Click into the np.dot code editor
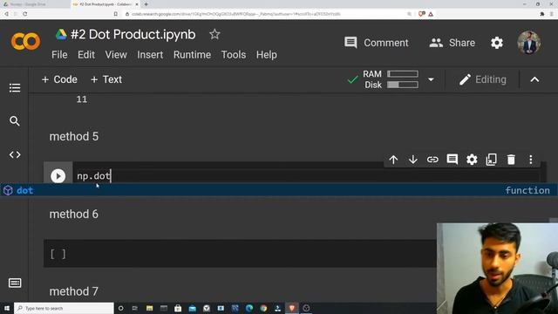 pos(306,176)
